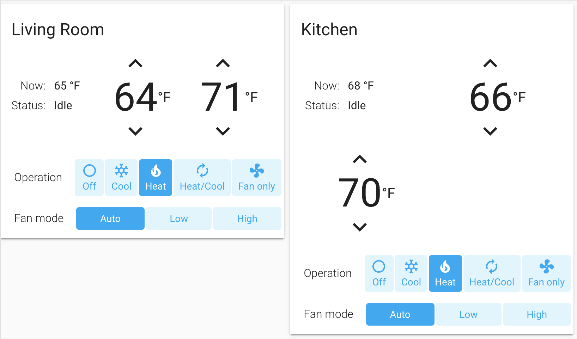Select Auto fan mode in Living Room
Screen dimensions: 577x339
(x=110, y=218)
